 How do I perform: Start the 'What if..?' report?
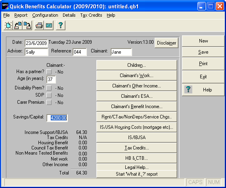tap(136, 174)
